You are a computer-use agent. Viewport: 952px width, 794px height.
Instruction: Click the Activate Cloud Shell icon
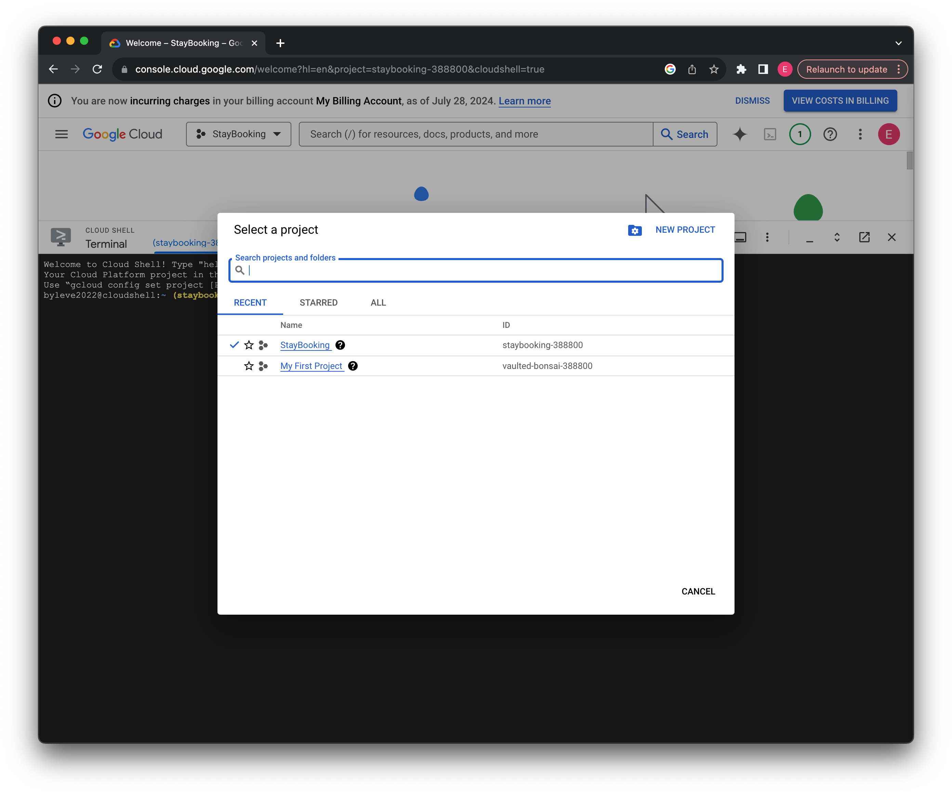tap(770, 134)
